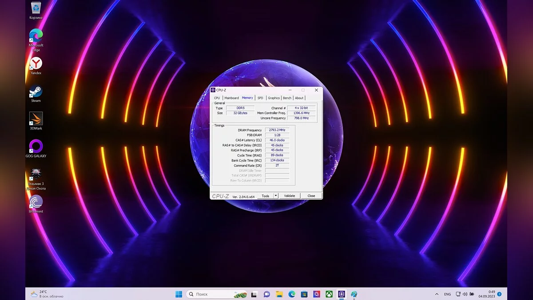The height and width of the screenshot is (300, 533).
Task: Click the Validate button
Action: pyautogui.click(x=290, y=196)
